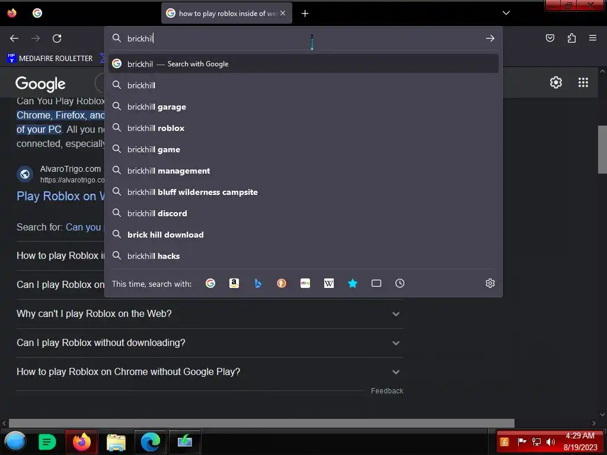Open the download installer taskbar icon

(185, 441)
